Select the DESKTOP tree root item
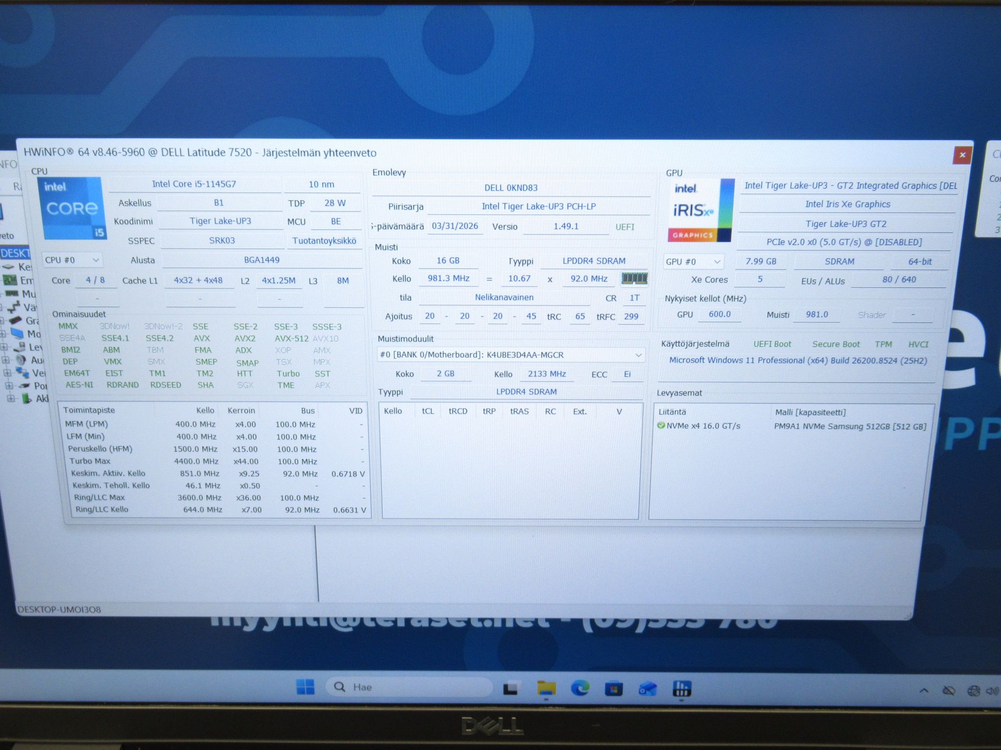1001x750 pixels. tap(15, 253)
